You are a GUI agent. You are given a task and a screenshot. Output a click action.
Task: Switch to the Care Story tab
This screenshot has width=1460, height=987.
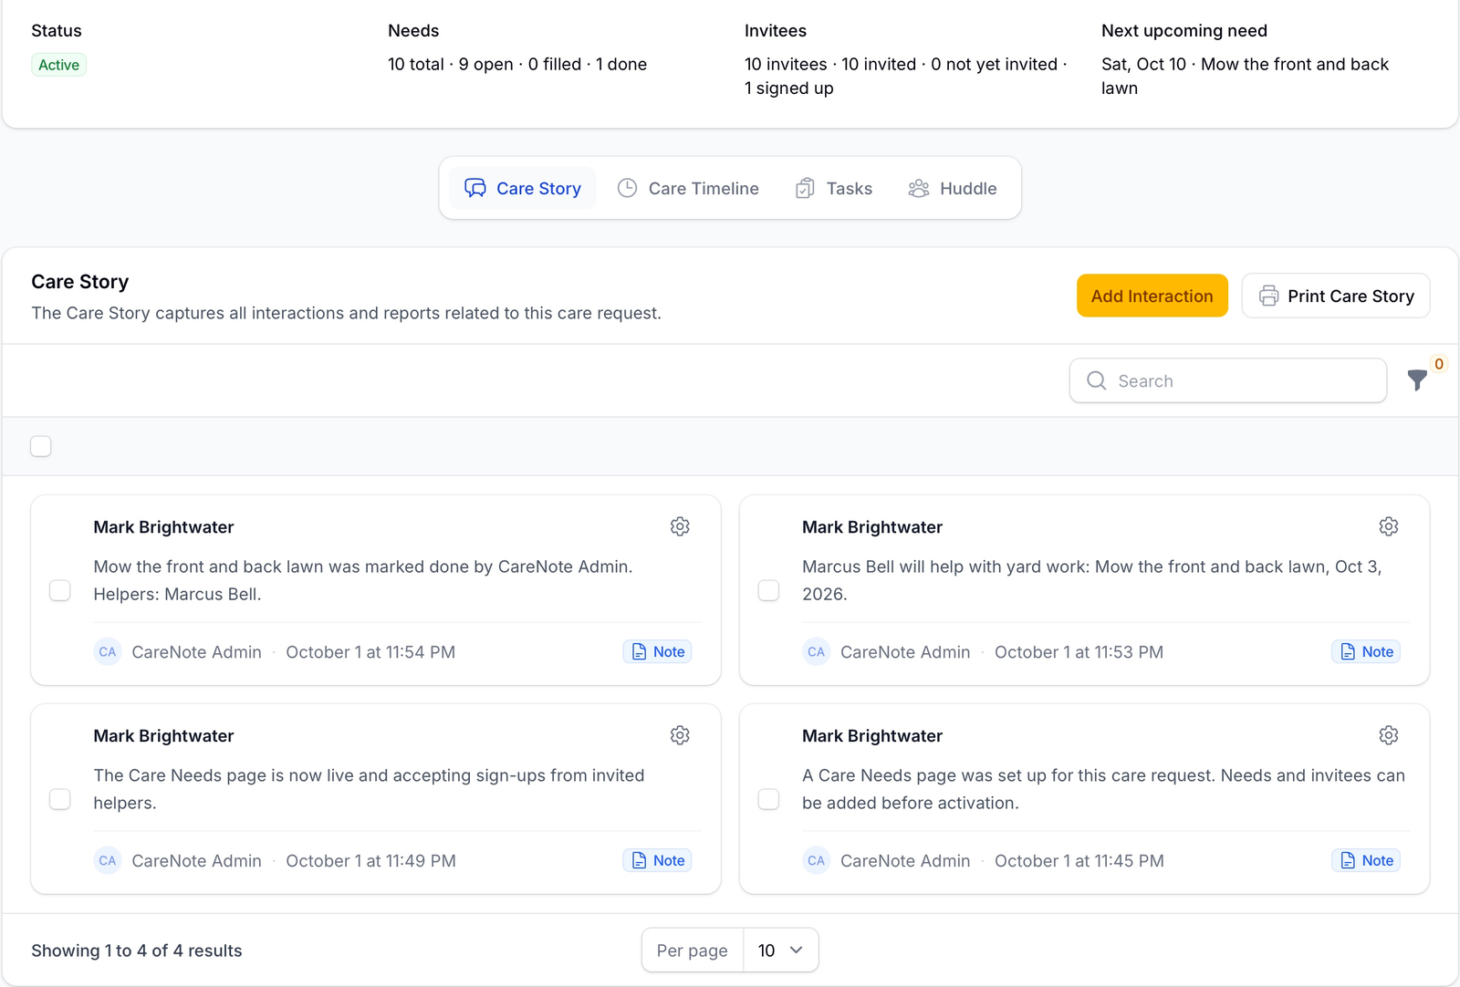pos(523,188)
